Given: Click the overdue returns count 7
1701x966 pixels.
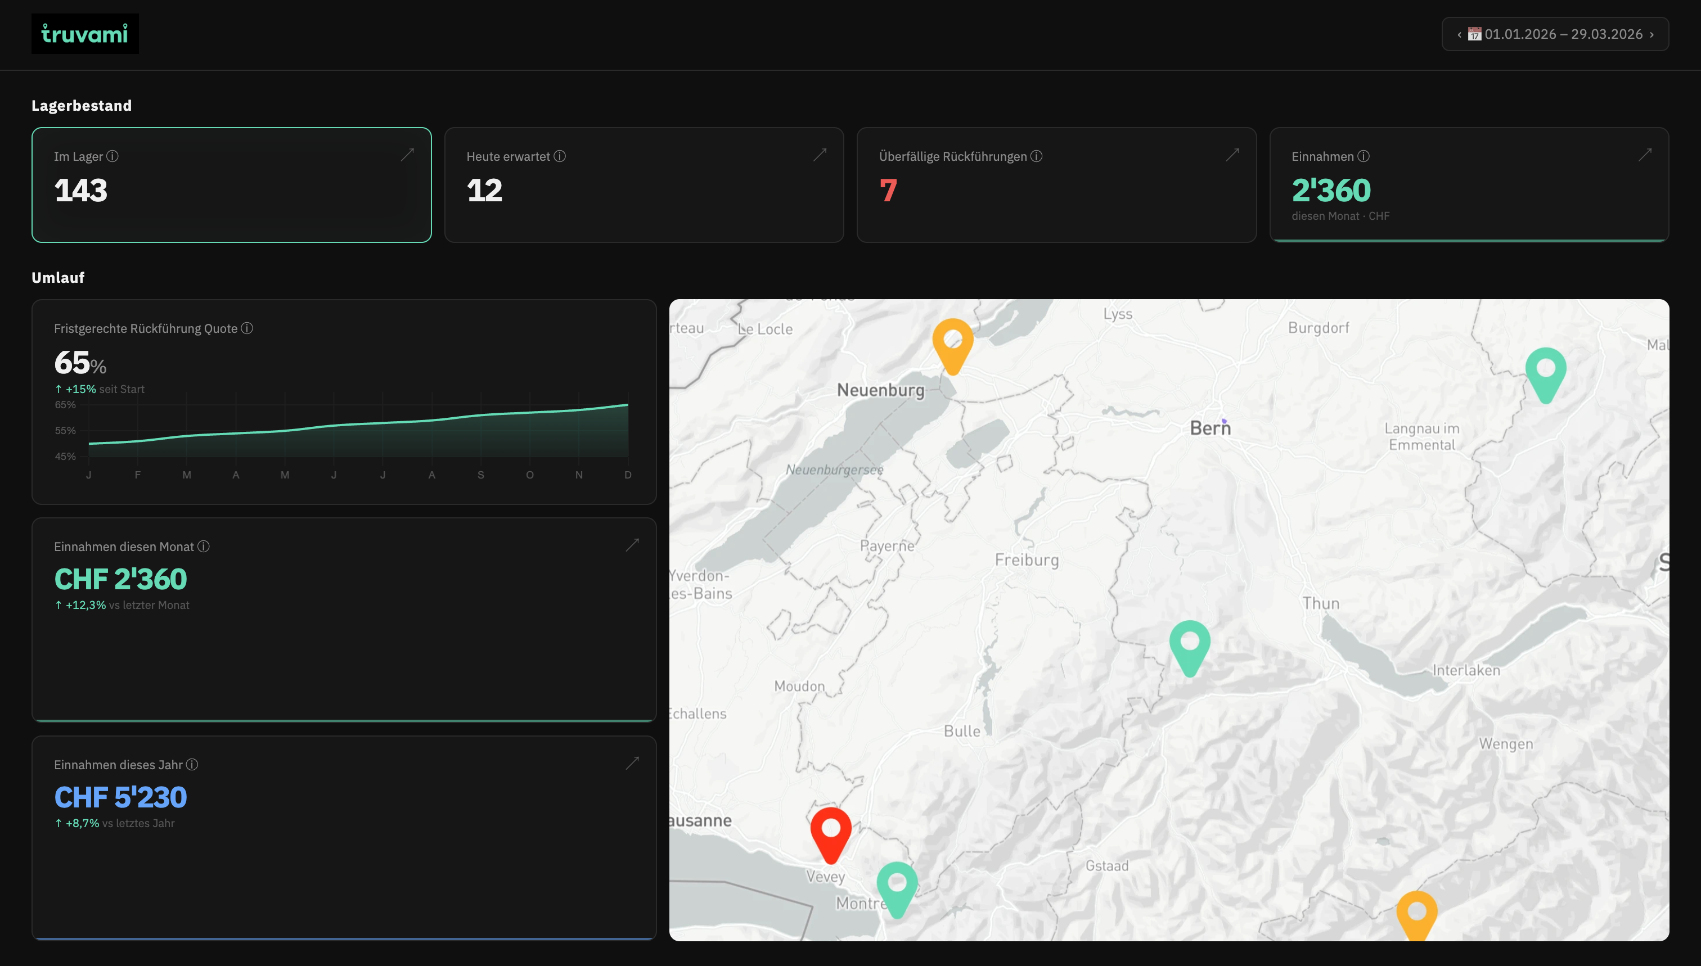Looking at the screenshot, I should 888,191.
